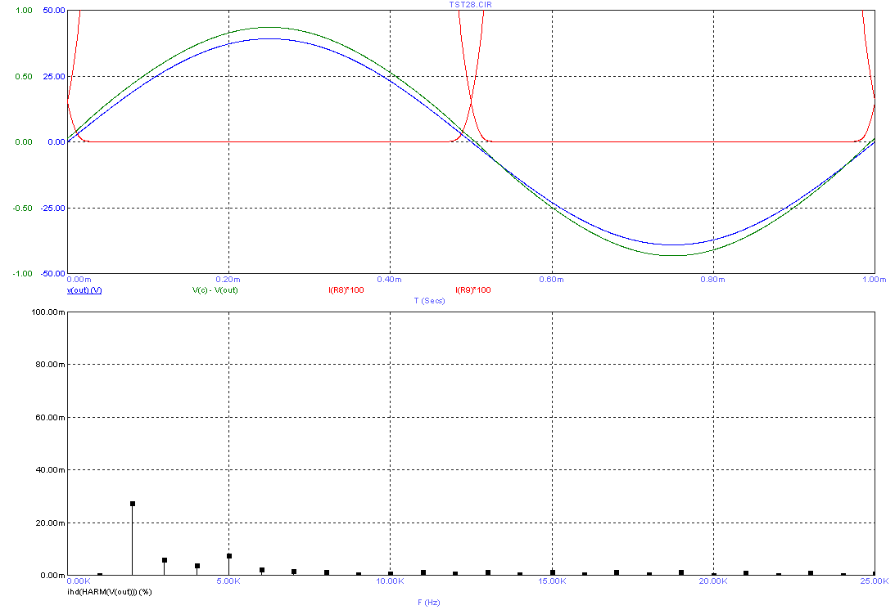
Task: Click the green -0.50 y-axis value
Action: 23,208
